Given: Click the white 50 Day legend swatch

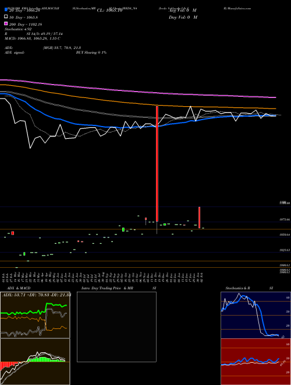Looking at the screenshot, I should tap(6, 17).
